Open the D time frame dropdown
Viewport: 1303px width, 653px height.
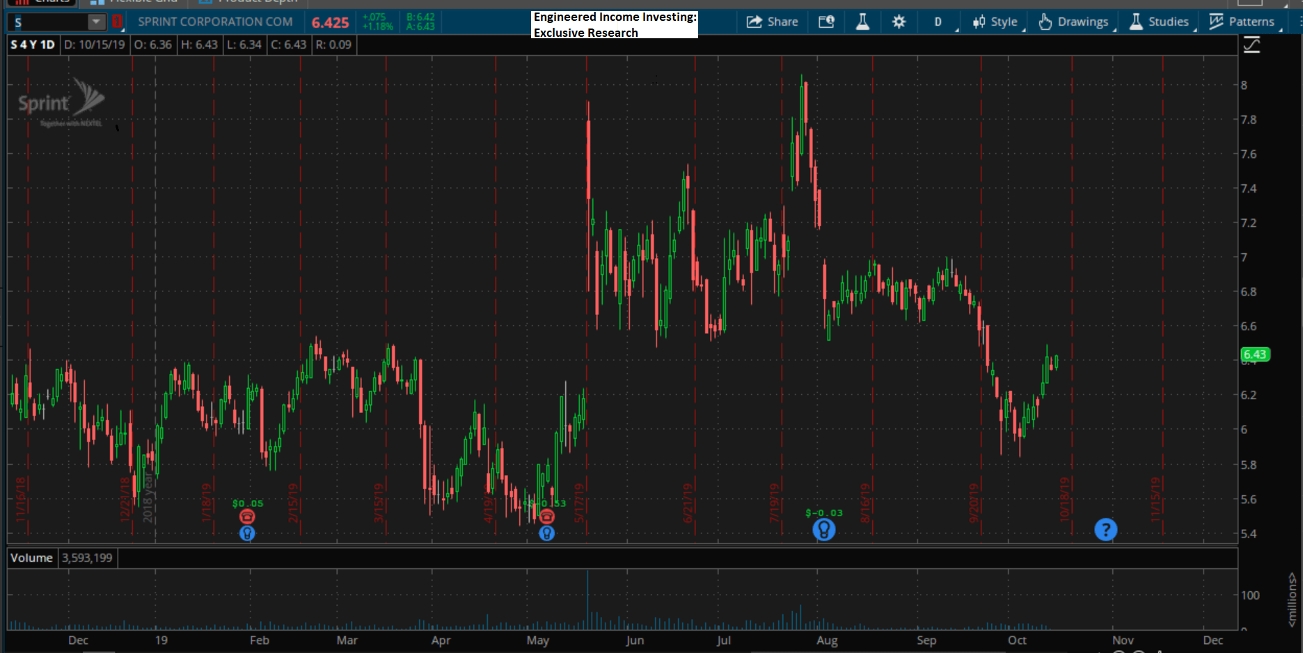(x=938, y=22)
